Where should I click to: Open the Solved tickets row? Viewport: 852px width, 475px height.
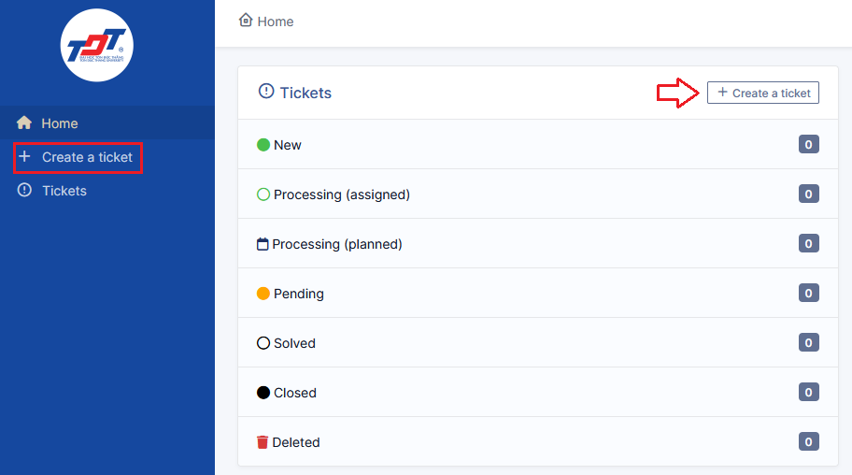pos(538,342)
